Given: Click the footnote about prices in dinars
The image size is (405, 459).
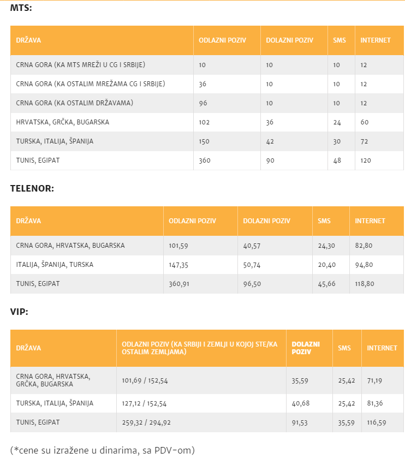Looking at the screenshot, I should click(x=103, y=450).
